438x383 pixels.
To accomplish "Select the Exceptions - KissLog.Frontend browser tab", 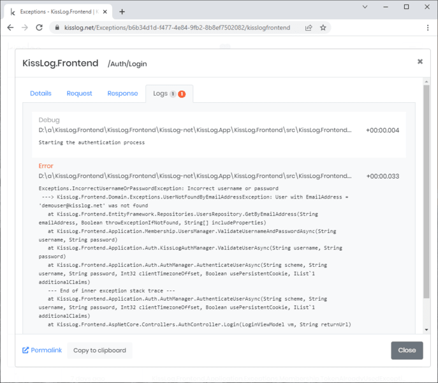I will pos(59,11).
